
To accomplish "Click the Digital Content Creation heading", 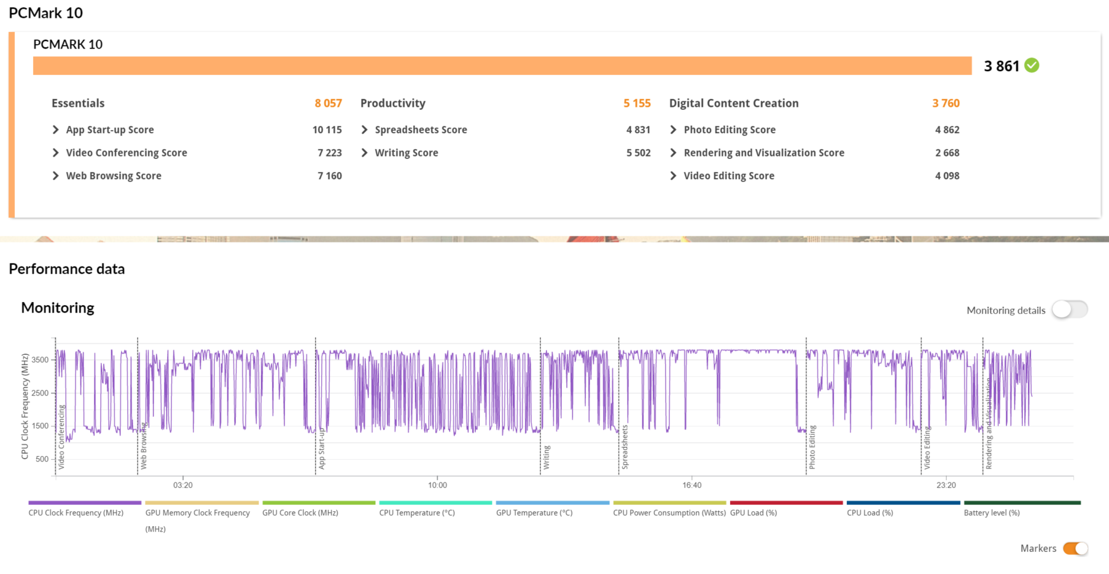I will point(734,103).
